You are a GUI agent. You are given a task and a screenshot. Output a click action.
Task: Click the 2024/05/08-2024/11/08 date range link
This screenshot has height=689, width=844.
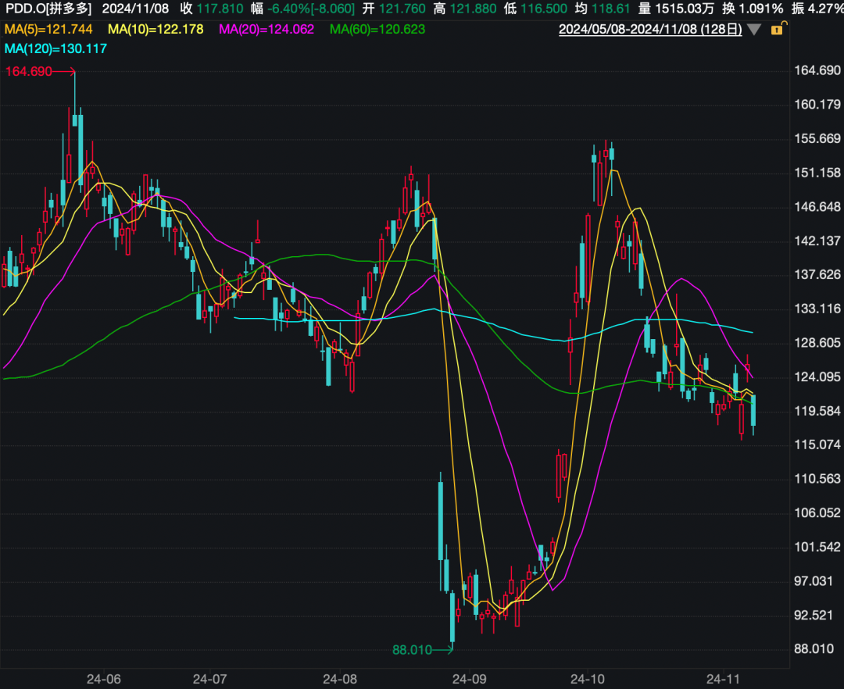(x=649, y=30)
